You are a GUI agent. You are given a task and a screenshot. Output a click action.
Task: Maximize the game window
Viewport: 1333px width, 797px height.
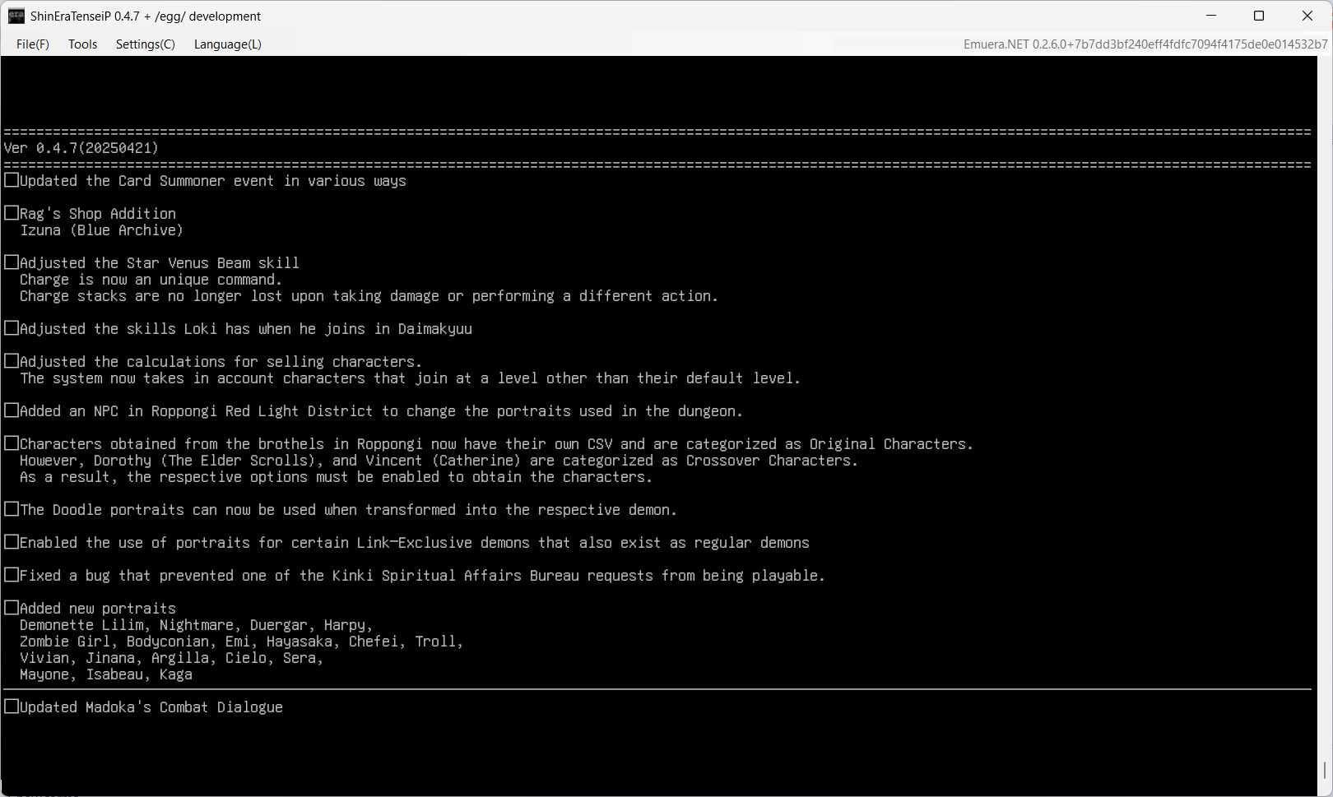tap(1259, 16)
